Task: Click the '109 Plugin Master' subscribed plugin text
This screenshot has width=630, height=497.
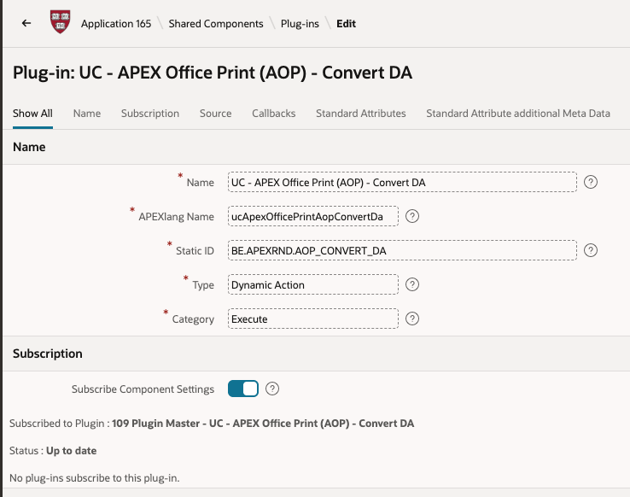Action: coord(263,423)
